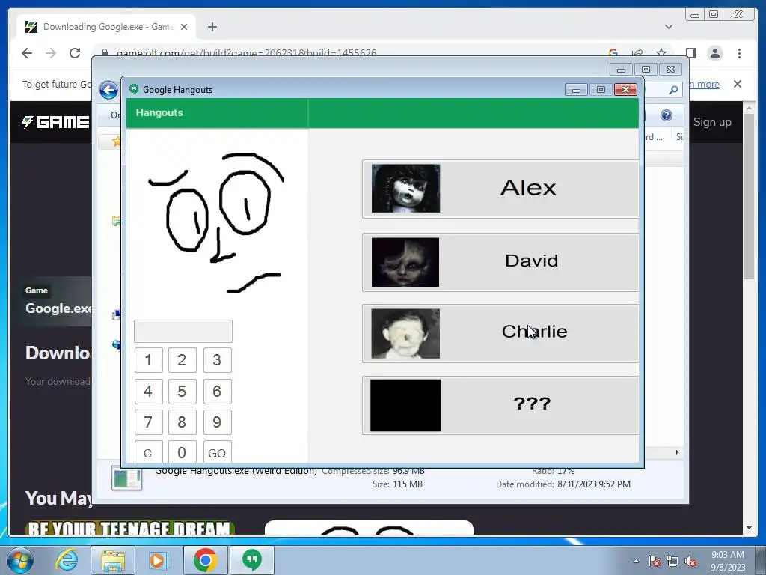
Task: Toggle Chrome side panel
Action: [x=690, y=53]
